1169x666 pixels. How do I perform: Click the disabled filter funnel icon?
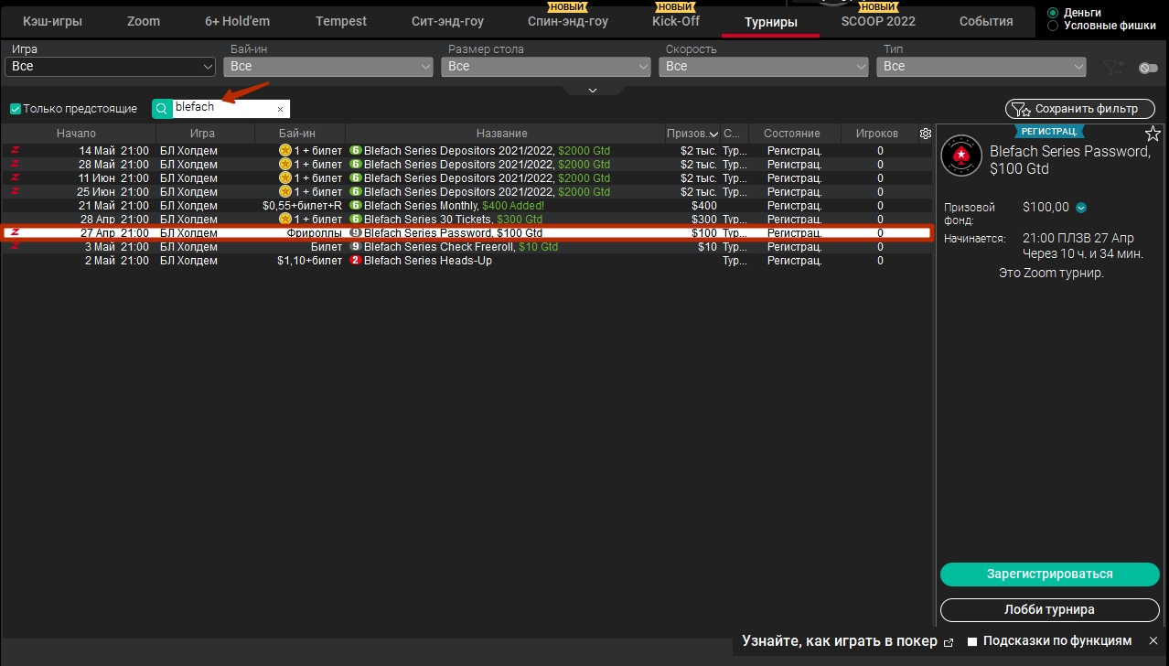coord(1112,67)
